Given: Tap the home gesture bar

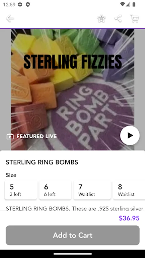Looking at the screenshot, I should pos(72,254).
